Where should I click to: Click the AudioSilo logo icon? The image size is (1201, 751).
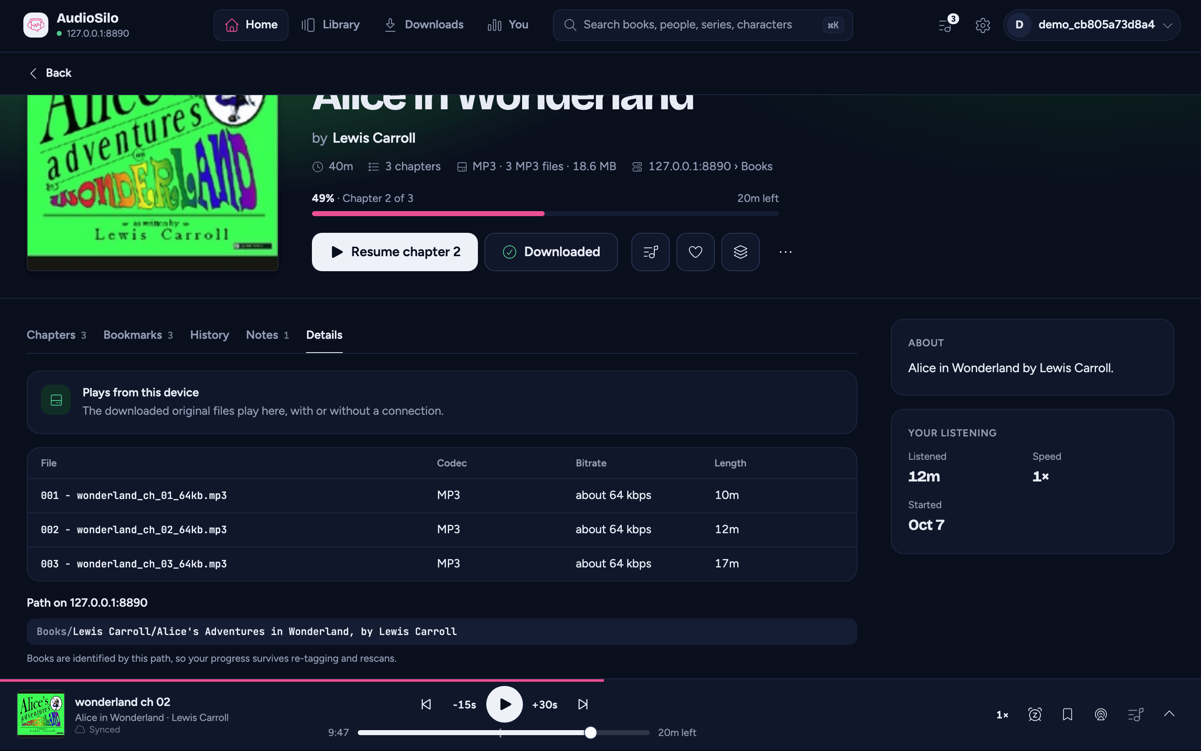[x=36, y=25]
